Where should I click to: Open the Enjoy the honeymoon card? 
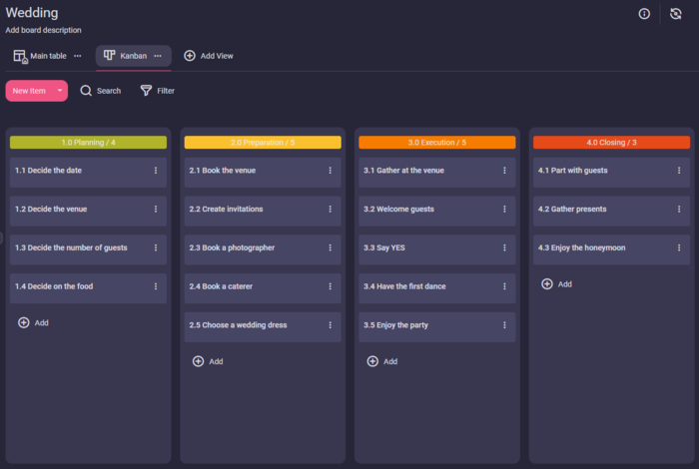pos(599,247)
